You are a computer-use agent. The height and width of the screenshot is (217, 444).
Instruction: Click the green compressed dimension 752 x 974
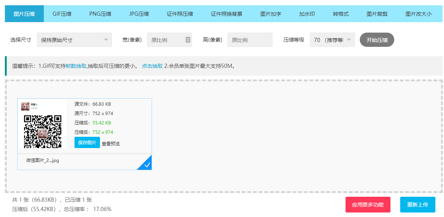(x=103, y=132)
